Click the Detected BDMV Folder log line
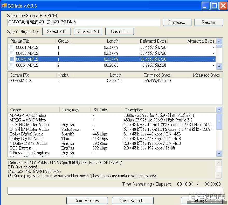This screenshot has width=228, height=205. [65, 162]
